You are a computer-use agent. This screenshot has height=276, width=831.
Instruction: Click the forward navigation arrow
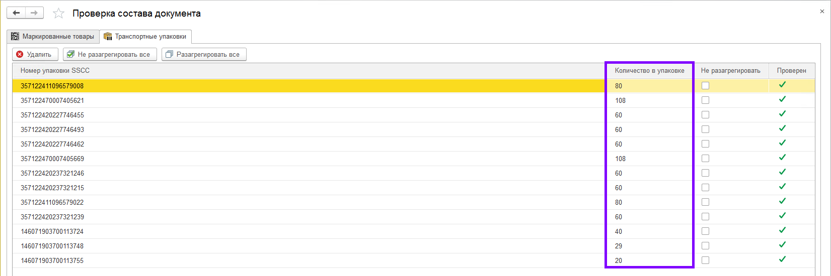click(34, 13)
